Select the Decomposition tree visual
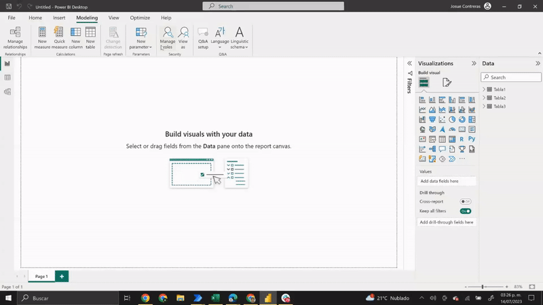This screenshot has height=305, width=543. point(432,149)
